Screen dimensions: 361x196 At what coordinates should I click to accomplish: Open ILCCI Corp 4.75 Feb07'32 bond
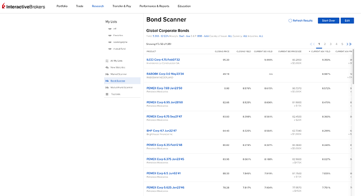[x=163, y=60]
